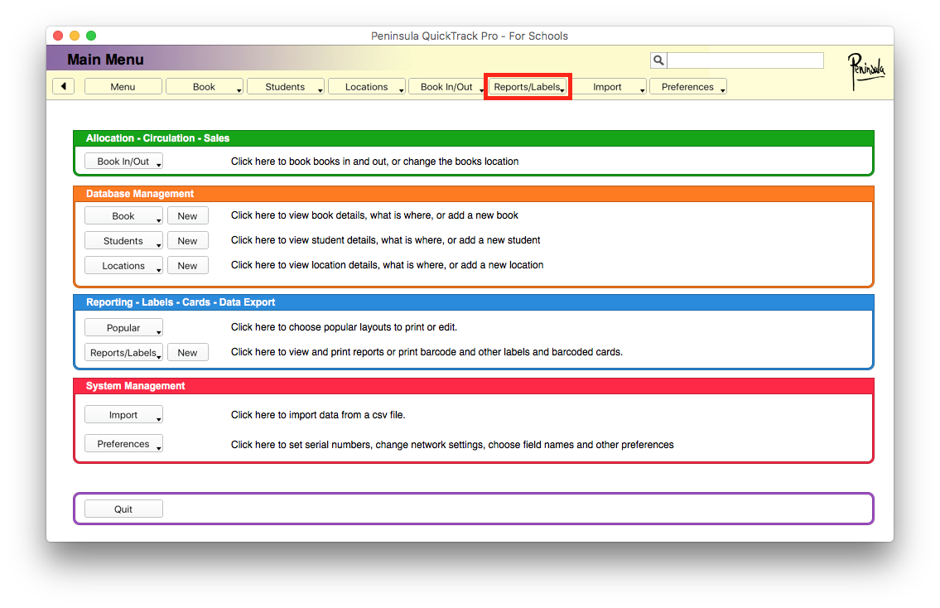Open the Reports/Labels toolbar dropdown
Screen dimensions: 940x608
528,86
